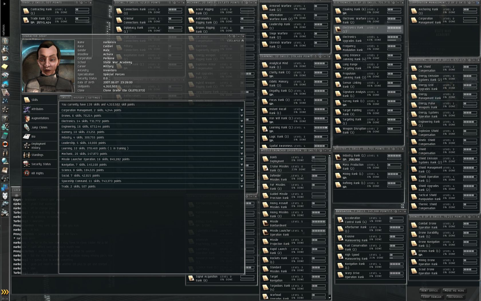The width and height of the screenshot is (481, 301).
Task: Click the Deliveries button
Action: pos(455,297)
